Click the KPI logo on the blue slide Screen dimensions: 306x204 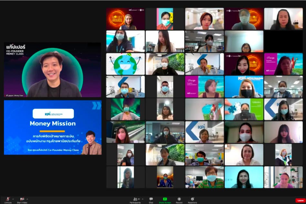point(53,114)
